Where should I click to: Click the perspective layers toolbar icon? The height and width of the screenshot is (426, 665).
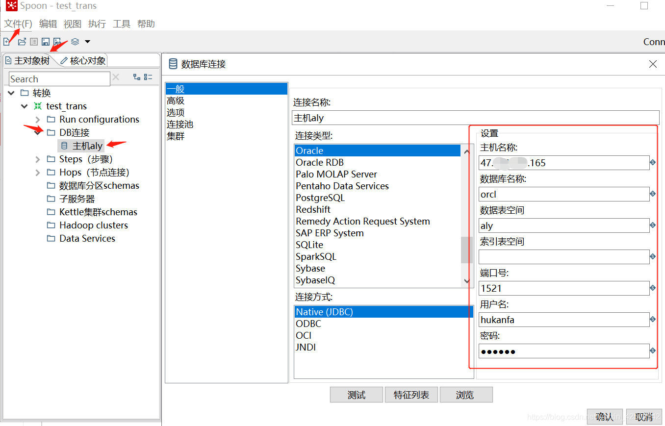(75, 42)
